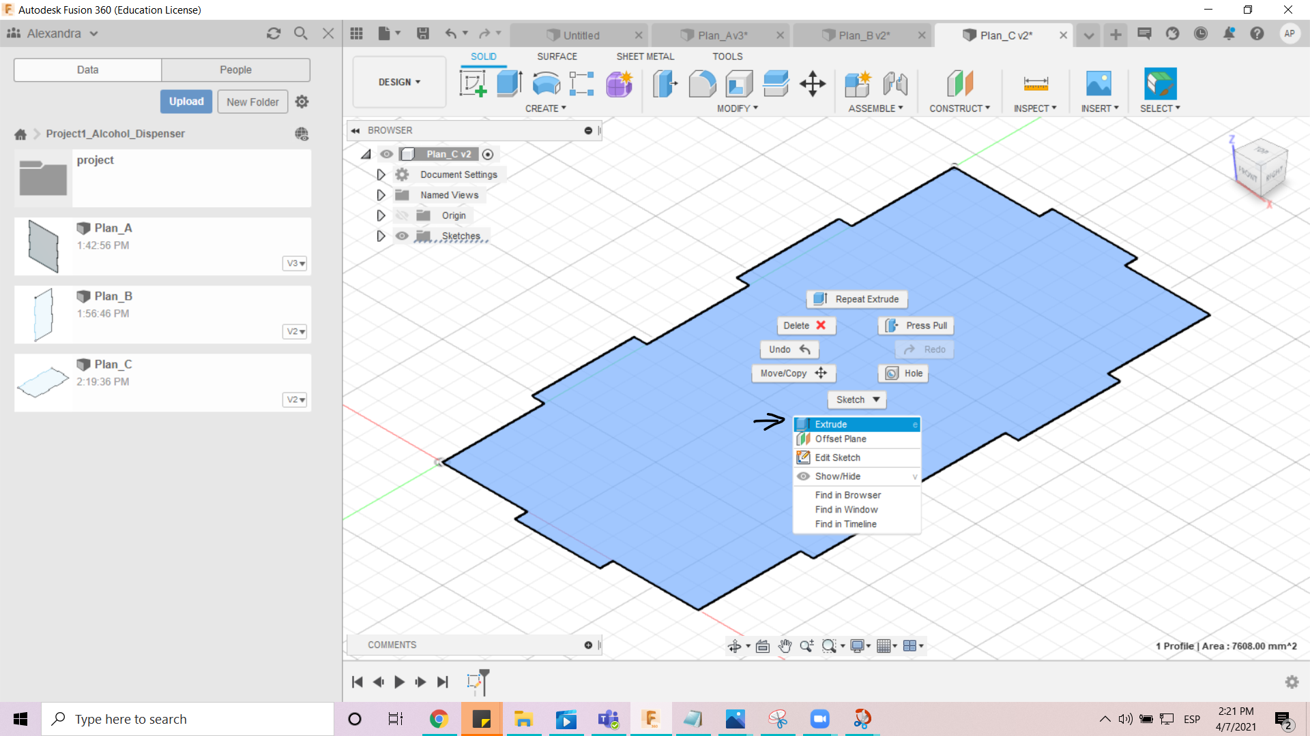Viewport: 1310px width, 736px height.
Task: Choose Extrude from context menu
Action: coord(857,425)
